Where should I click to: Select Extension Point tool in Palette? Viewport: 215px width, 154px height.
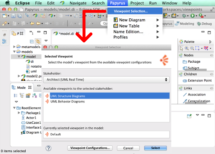(x=197, y=80)
